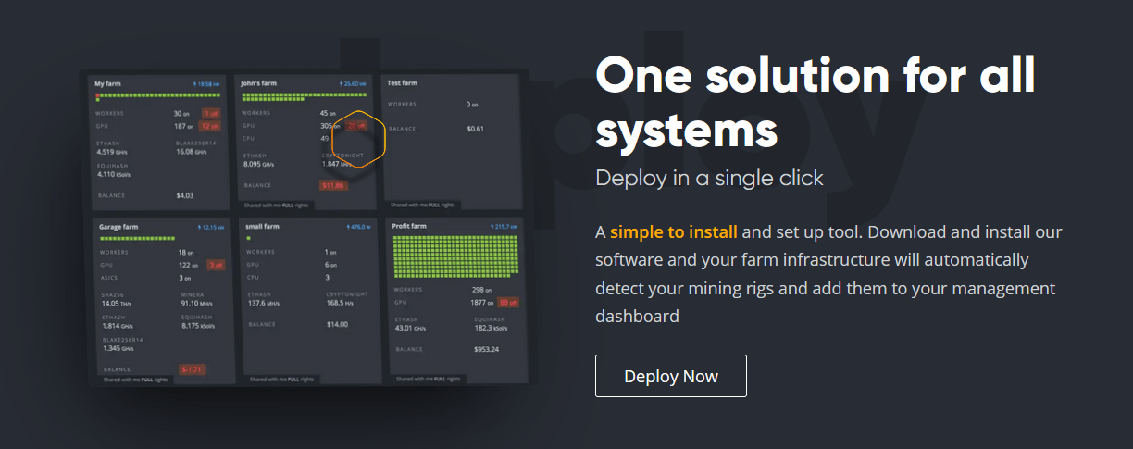Click the single green worker square in small farm
The image size is (1133, 449).
[x=248, y=238]
